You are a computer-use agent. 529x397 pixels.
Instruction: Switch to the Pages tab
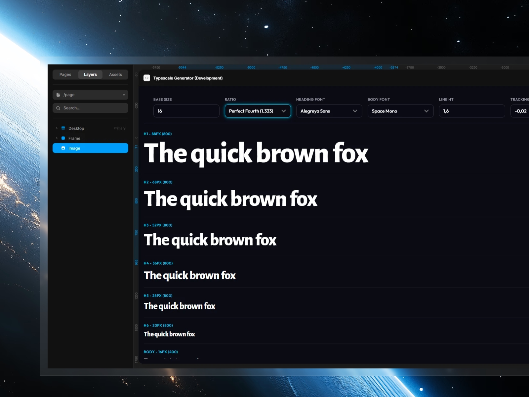pos(65,74)
